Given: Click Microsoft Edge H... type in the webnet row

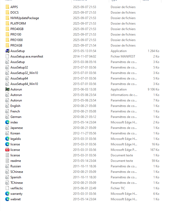Looking at the screenshot, I should [124, 199].
